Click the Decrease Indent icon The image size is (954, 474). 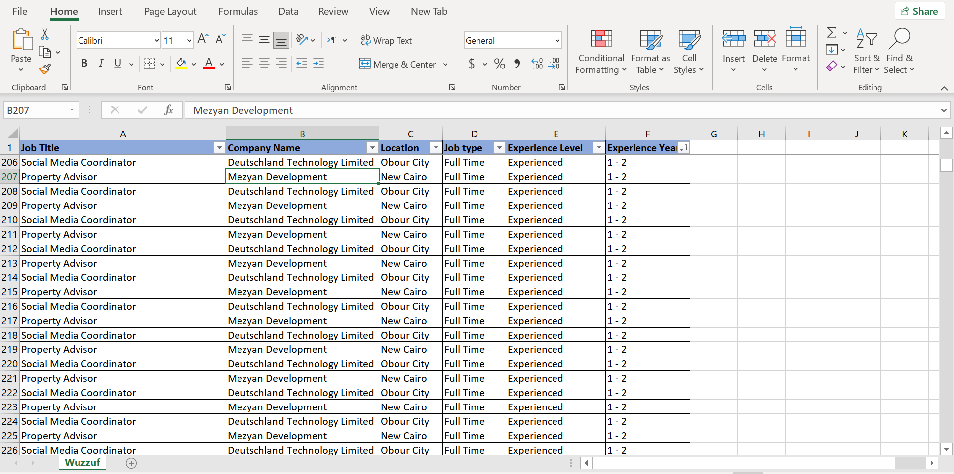[x=302, y=64]
